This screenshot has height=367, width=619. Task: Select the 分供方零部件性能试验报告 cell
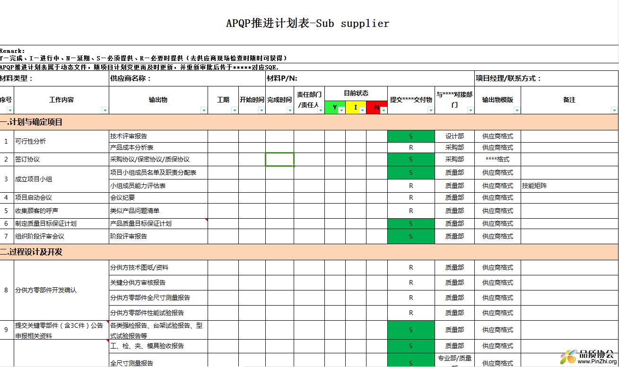tap(158, 313)
